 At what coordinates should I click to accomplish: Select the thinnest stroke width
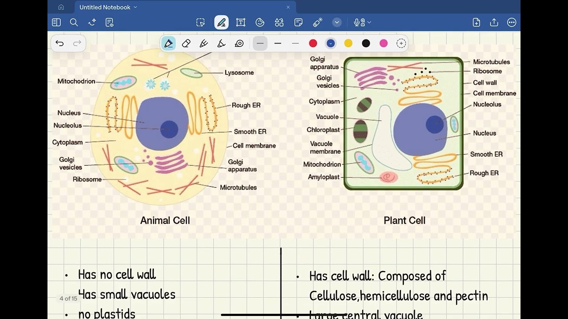296,43
